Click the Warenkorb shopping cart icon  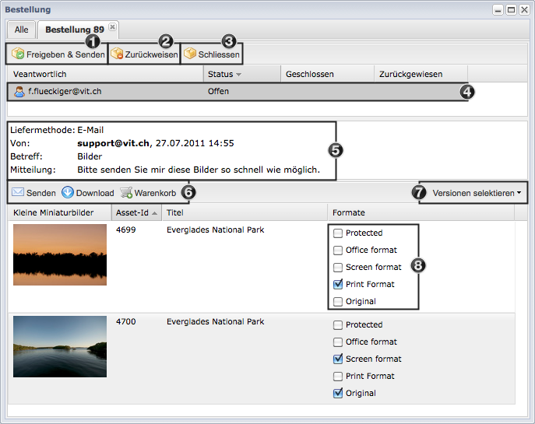126,193
